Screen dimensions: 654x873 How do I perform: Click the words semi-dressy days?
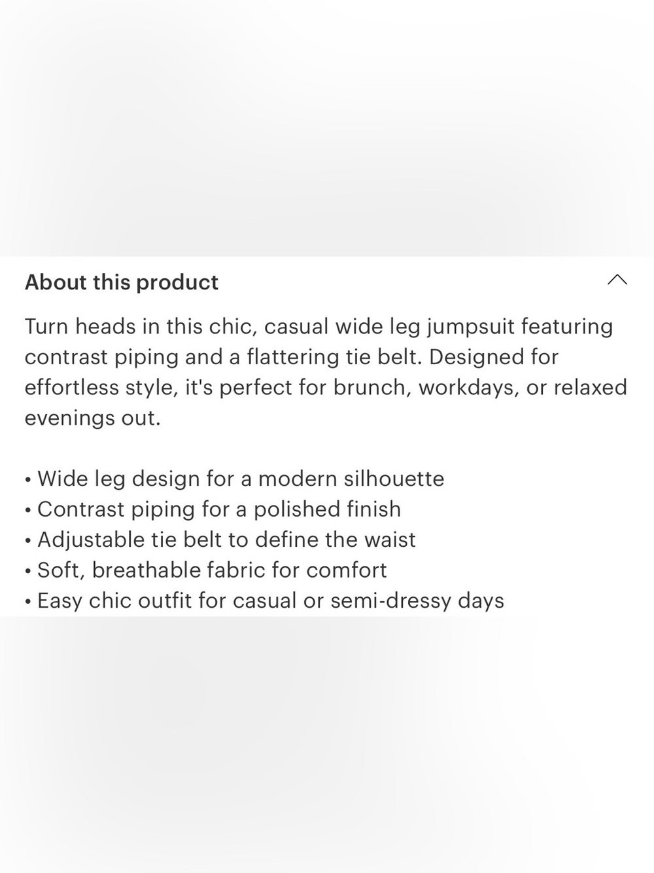(x=417, y=601)
